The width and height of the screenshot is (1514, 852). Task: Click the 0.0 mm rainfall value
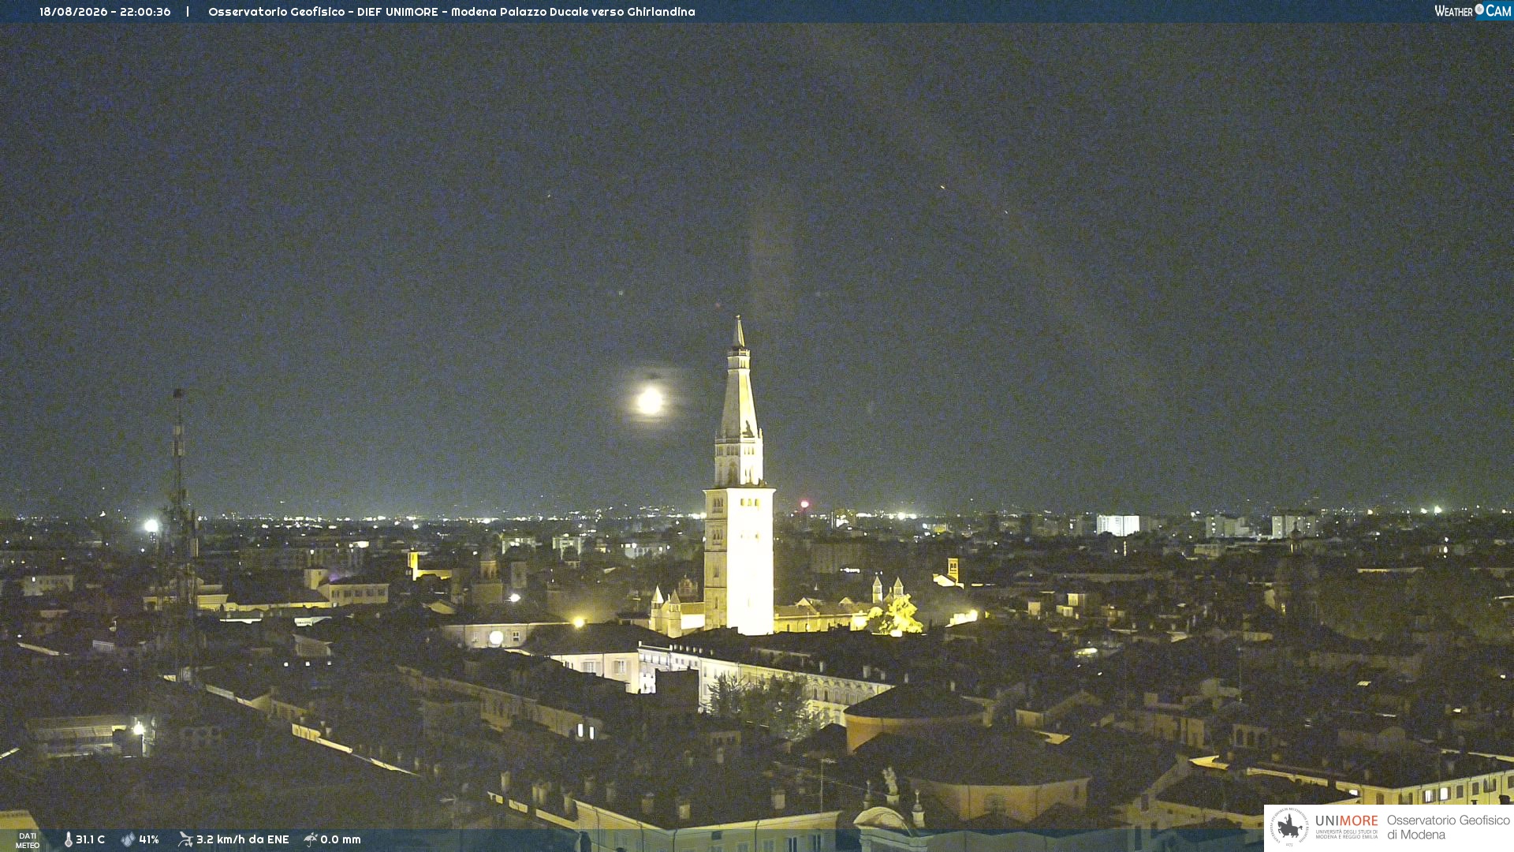click(x=341, y=839)
